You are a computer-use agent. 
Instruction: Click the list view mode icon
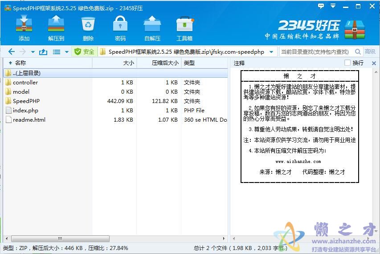57,52
